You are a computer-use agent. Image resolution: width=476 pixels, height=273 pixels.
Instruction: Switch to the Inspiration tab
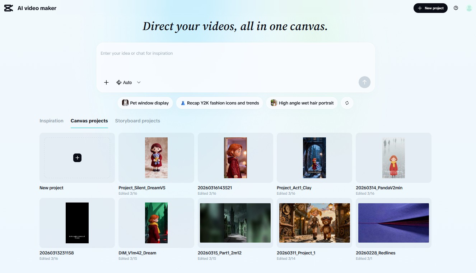click(x=51, y=121)
